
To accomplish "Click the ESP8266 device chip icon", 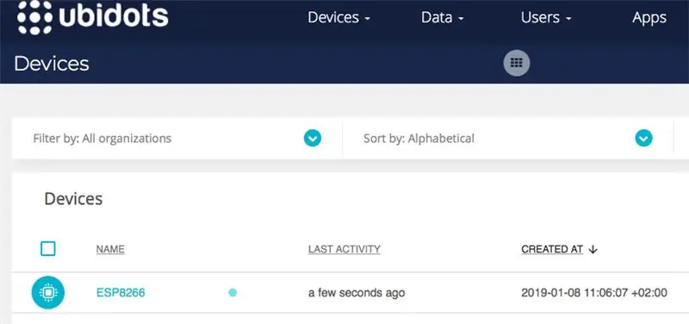I will [x=48, y=292].
